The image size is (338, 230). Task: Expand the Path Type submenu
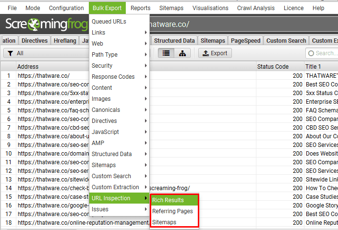(x=119, y=55)
